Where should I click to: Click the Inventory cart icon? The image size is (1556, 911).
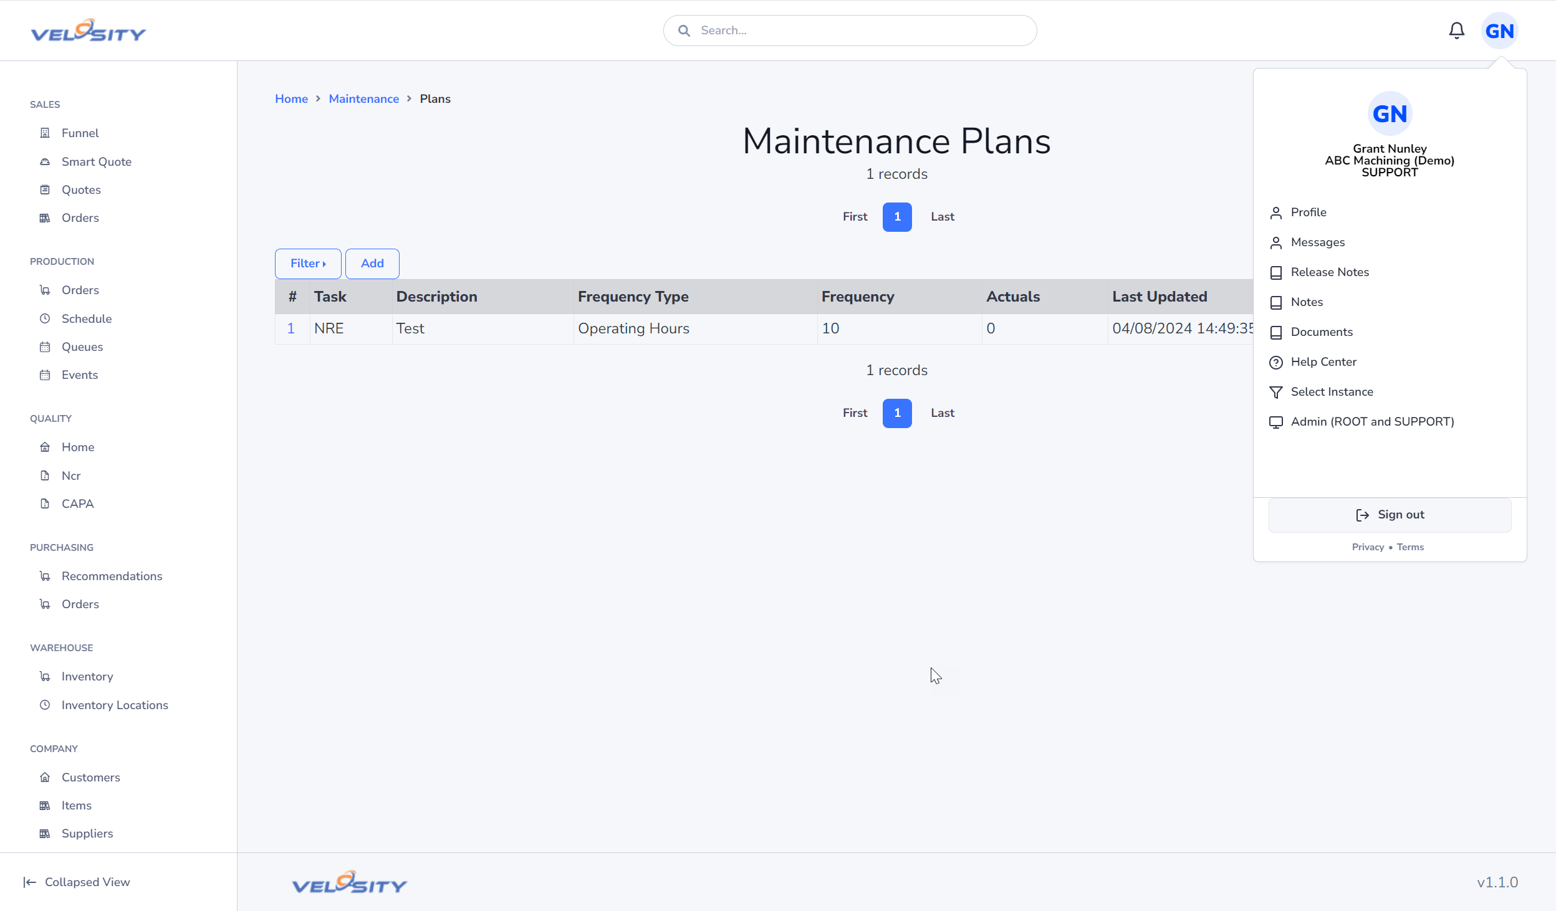coord(45,676)
